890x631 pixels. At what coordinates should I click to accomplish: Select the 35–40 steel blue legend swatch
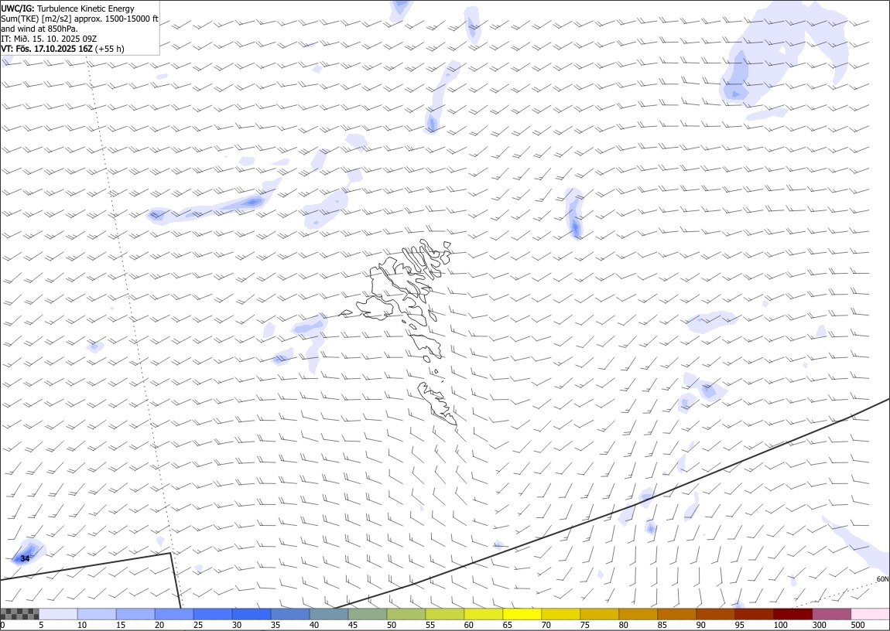[x=290, y=614]
